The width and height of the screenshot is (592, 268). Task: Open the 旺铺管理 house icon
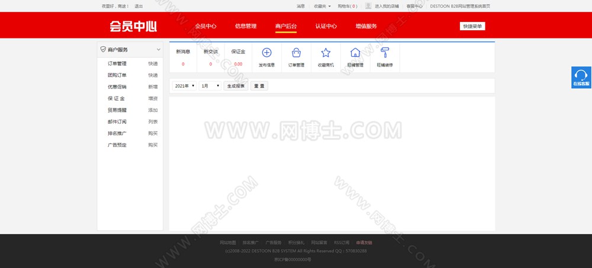click(x=355, y=53)
